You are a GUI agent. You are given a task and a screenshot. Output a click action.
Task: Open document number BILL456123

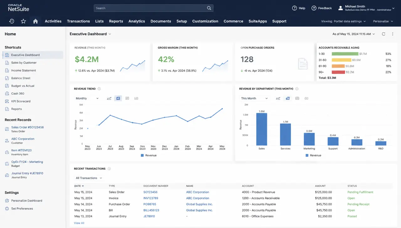click(151, 210)
